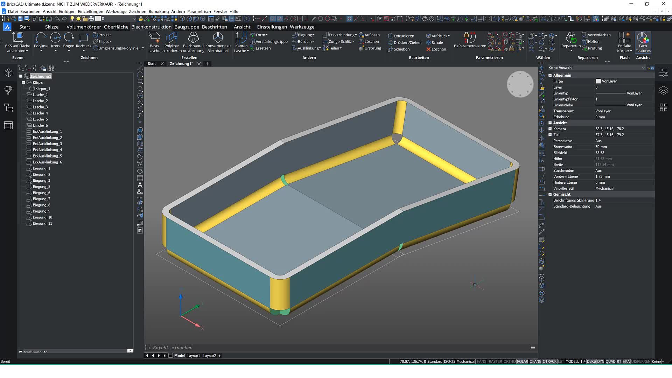The image size is (672, 378).
Task: Toggle QUAD in the status bar
Action: (x=610, y=362)
